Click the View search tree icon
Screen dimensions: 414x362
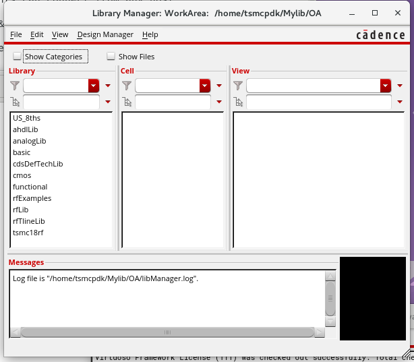tap(239, 102)
